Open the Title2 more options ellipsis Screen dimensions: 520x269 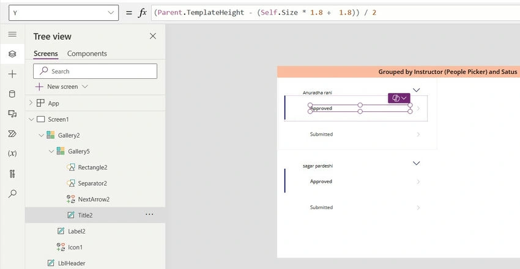click(149, 215)
